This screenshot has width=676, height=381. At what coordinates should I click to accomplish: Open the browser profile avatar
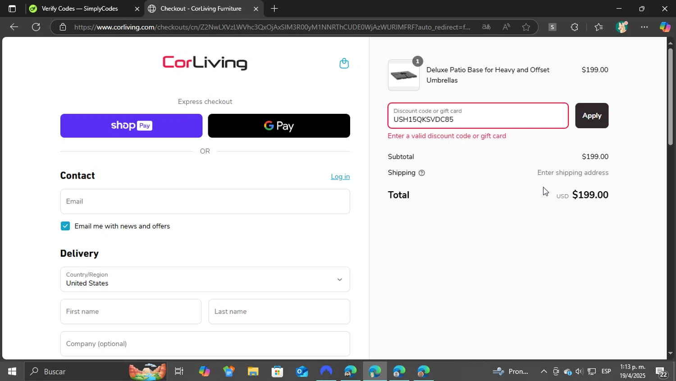[622, 27]
